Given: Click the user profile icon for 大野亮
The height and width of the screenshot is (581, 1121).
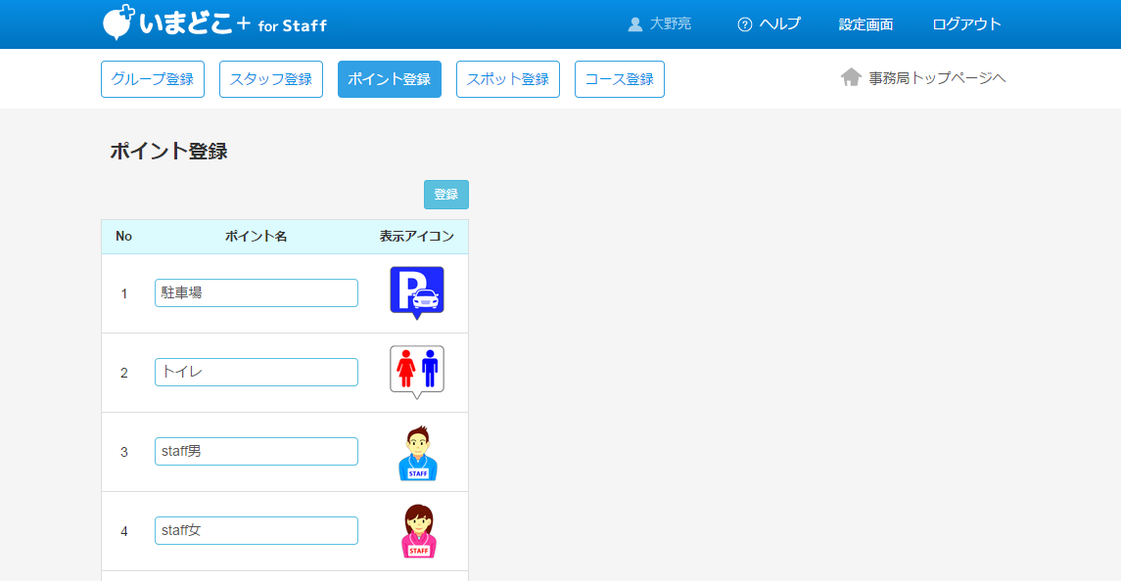Looking at the screenshot, I should (x=635, y=24).
